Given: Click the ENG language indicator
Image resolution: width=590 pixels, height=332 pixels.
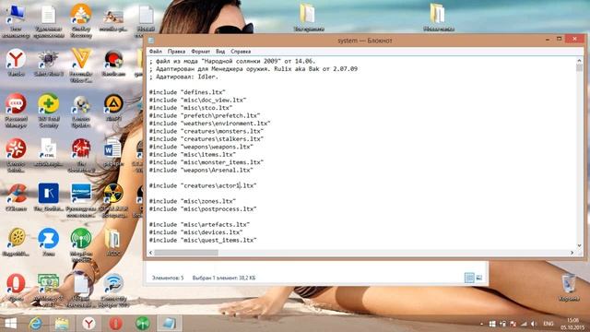Looking at the screenshot, I should coord(549,324).
